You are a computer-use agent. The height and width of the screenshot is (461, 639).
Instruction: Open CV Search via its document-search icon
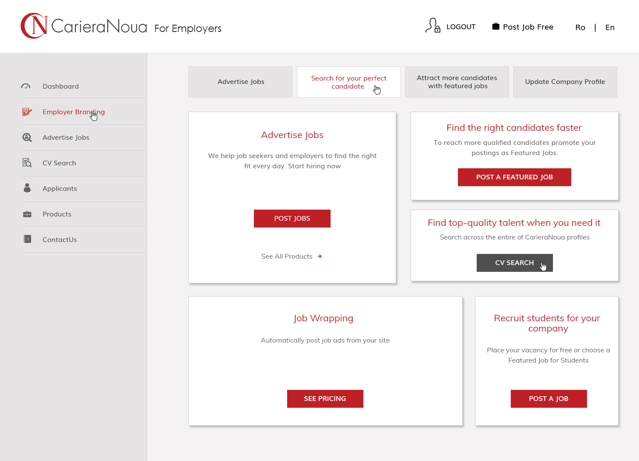click(27, 163)
